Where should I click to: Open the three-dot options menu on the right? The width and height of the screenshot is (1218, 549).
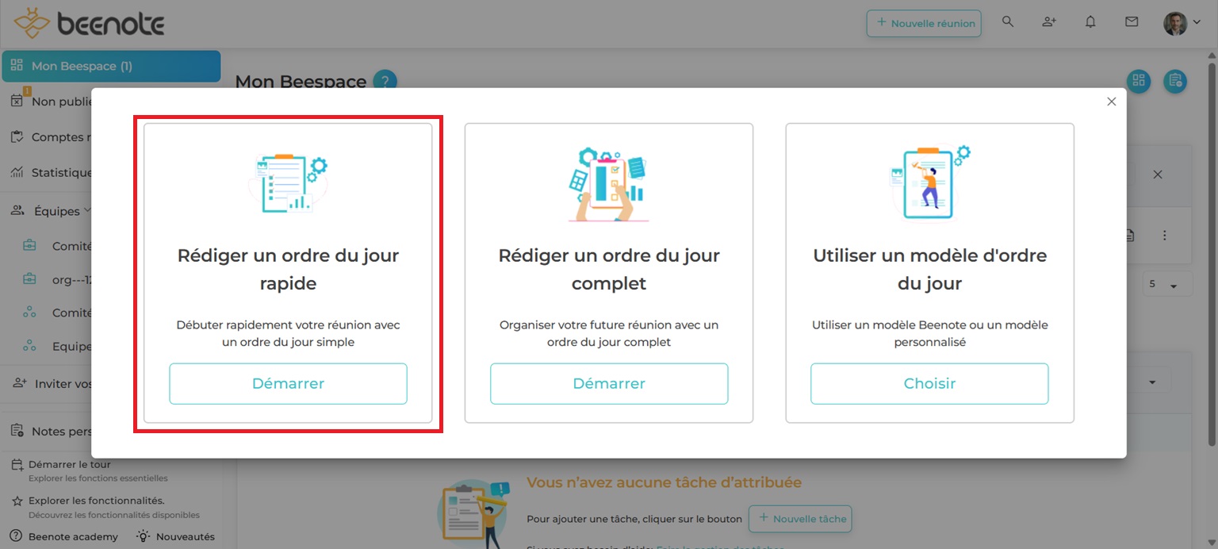tap(1165, 235)
